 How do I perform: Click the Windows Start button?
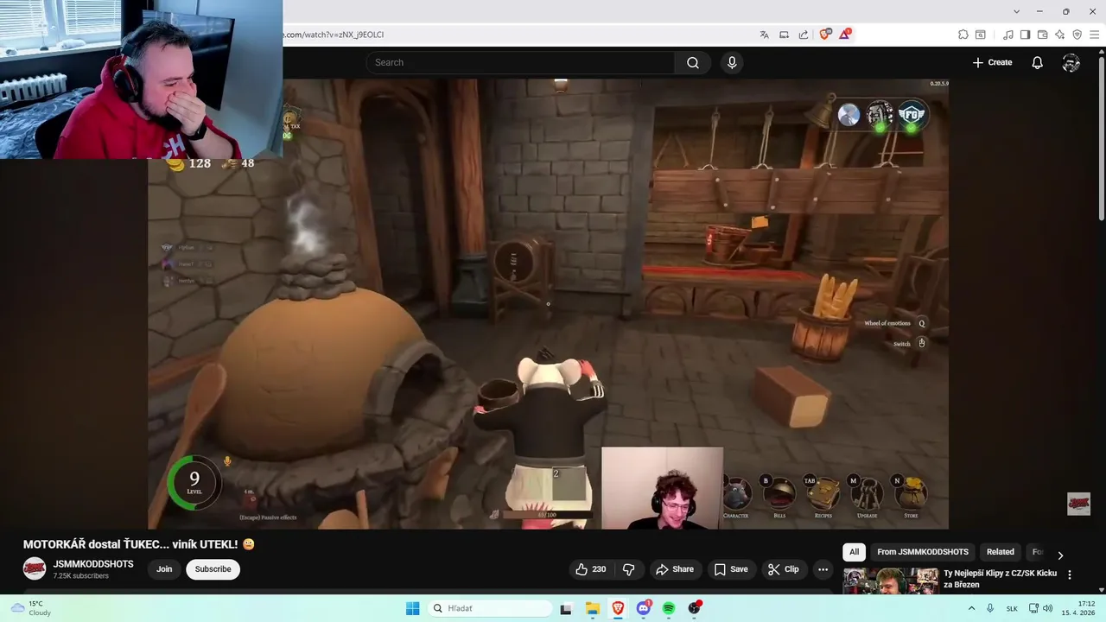(x=412, y=608)
